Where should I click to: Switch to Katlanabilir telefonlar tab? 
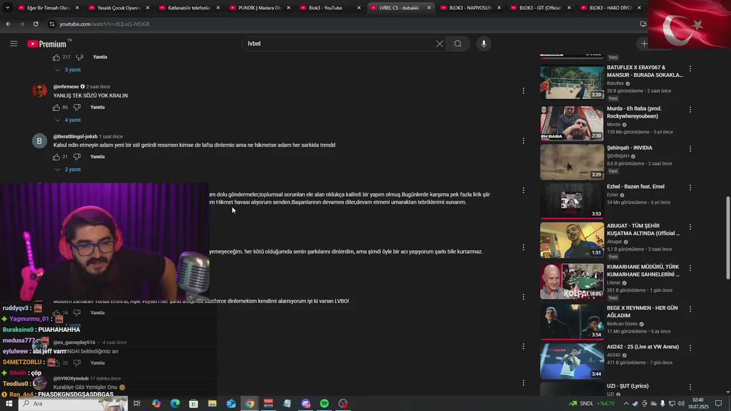click(189, 8)
